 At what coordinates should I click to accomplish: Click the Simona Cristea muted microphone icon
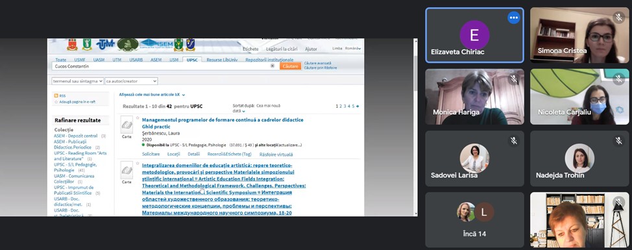[619, 18]
